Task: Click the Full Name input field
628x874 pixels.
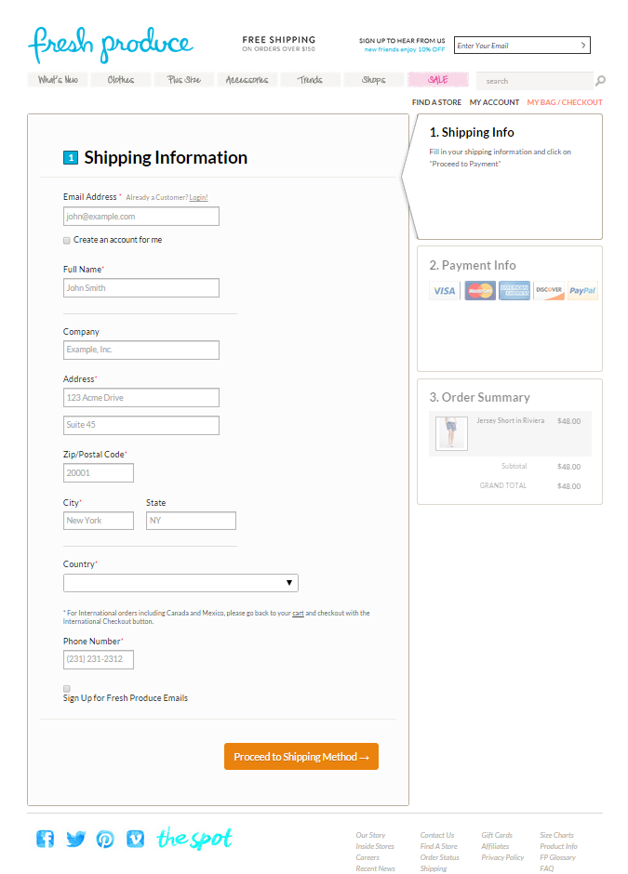Action: (x=141, y=287)
